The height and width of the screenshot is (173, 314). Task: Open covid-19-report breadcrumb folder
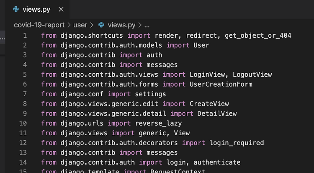tap(39, 25)
